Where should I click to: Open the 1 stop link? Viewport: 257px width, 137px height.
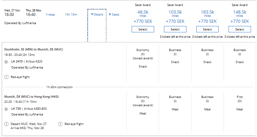[50, 15]
